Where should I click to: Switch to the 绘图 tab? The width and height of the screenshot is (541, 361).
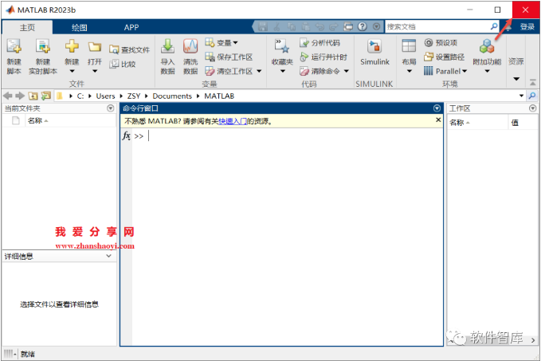coord(80,27)
